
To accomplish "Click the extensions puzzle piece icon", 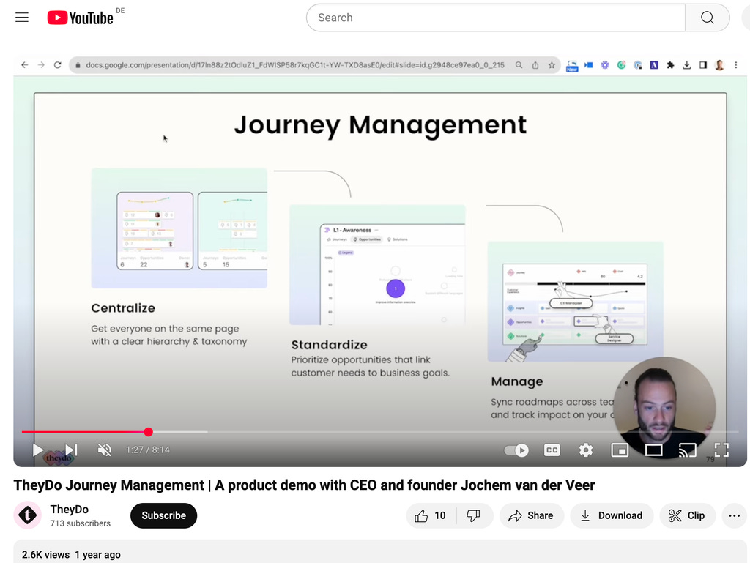I will [670, 65].
